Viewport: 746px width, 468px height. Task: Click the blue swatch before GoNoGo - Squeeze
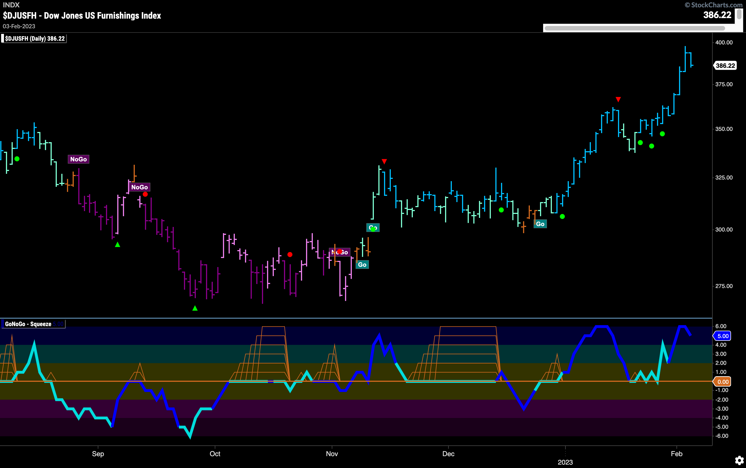[3, 324]
